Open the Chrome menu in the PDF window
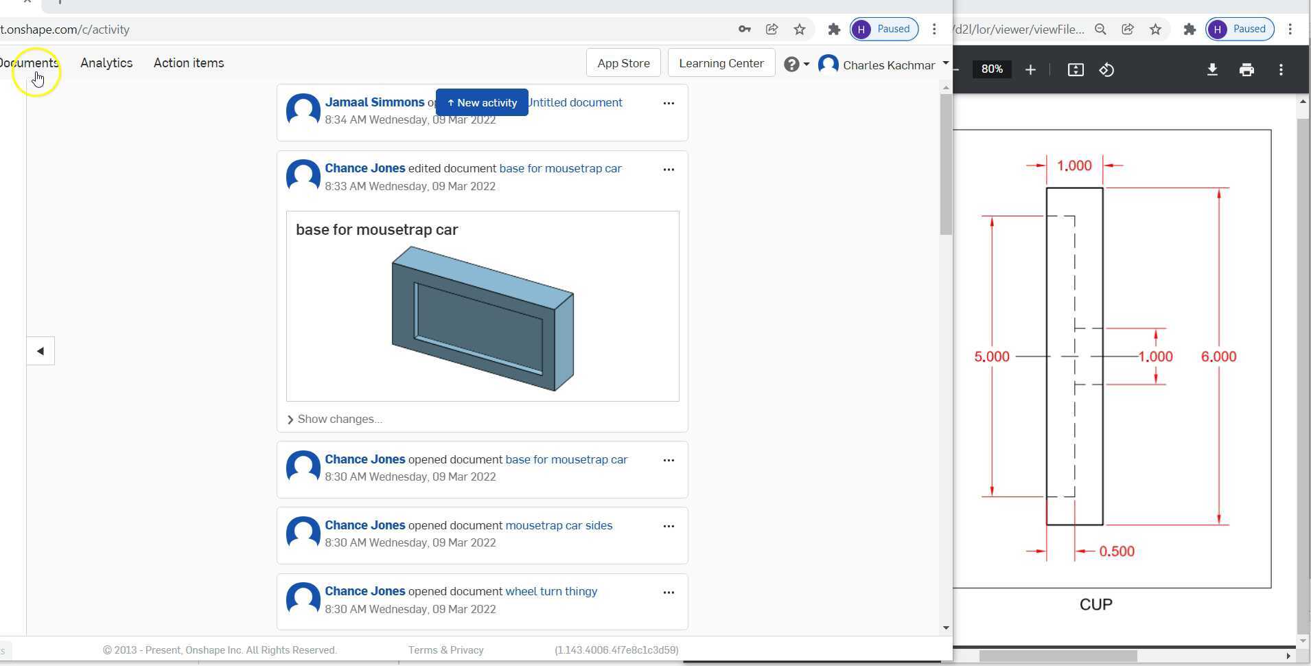1311x666 pixels. click(x=1290, y=29)
